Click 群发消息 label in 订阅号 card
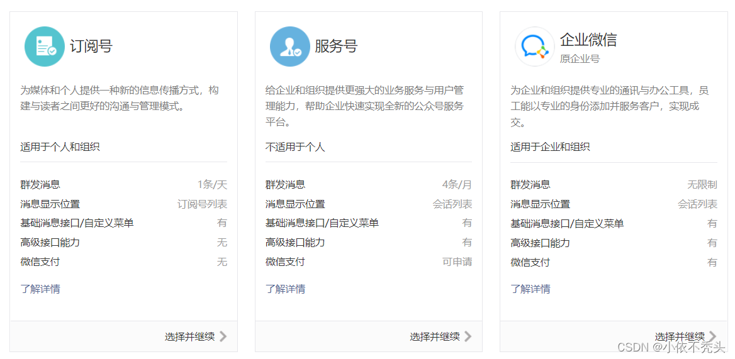Image resolution: width=735 pixels, height=359 pixels. [40, 184]
